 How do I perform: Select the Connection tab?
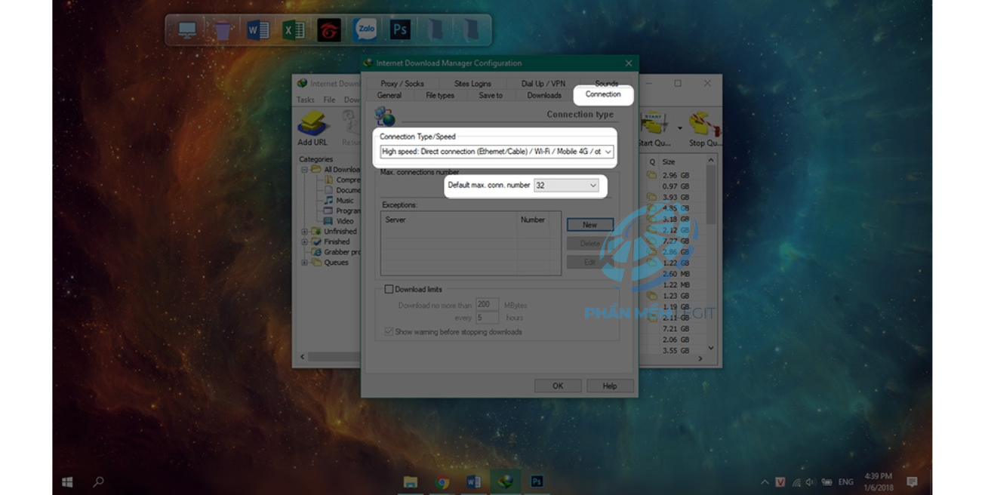[x=603, y=94]
